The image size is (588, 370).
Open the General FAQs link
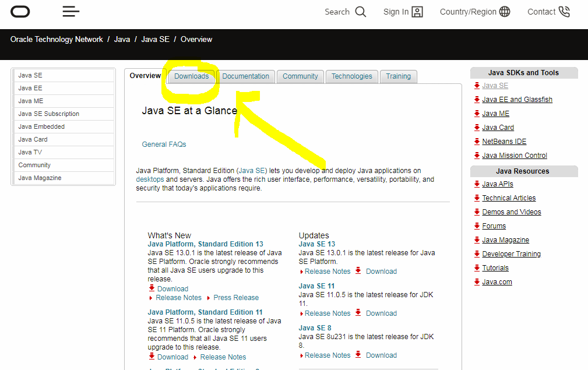click(x=164, y=145)
